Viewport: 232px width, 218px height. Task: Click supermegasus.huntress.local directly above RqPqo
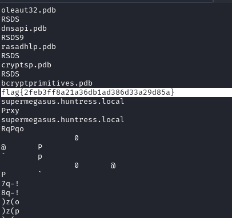point(63,120)
